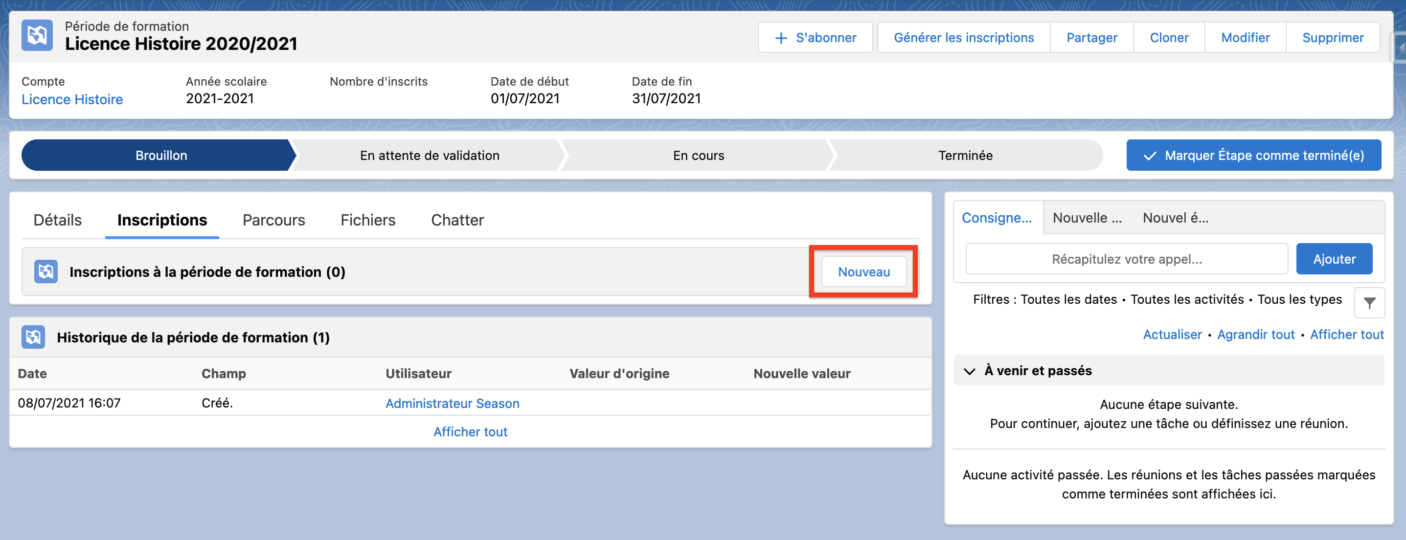
Task: Click the Agrandir tout link
Action: [1255, 335]
